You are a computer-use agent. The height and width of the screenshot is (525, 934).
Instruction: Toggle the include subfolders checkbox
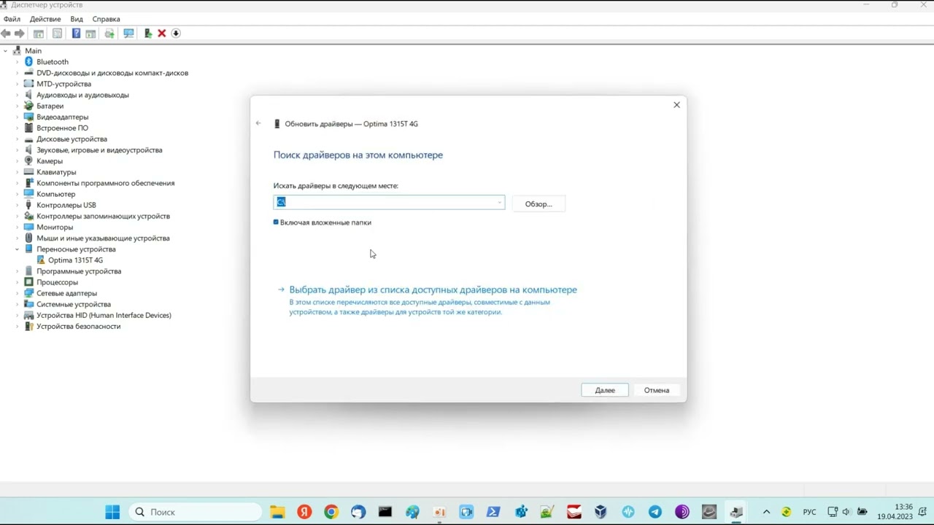pos(276,222)
